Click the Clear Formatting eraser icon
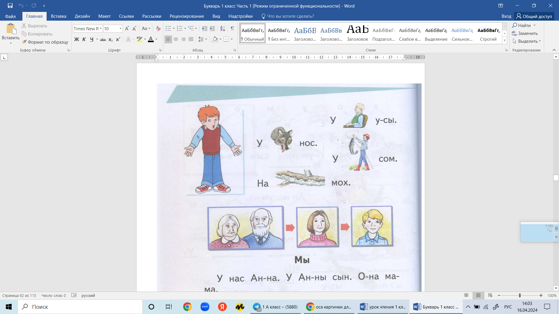This screenshot has height=314, width=559. 158,28
